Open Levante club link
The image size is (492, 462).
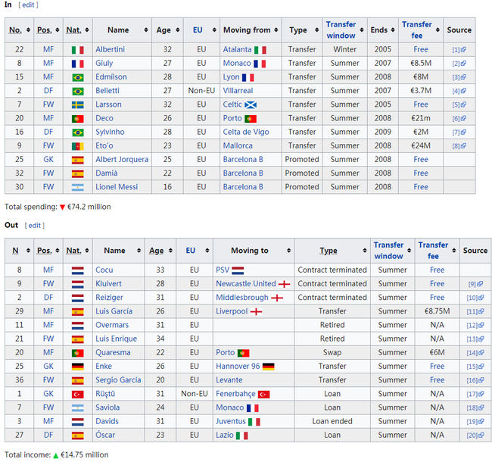tap(229, 379)
